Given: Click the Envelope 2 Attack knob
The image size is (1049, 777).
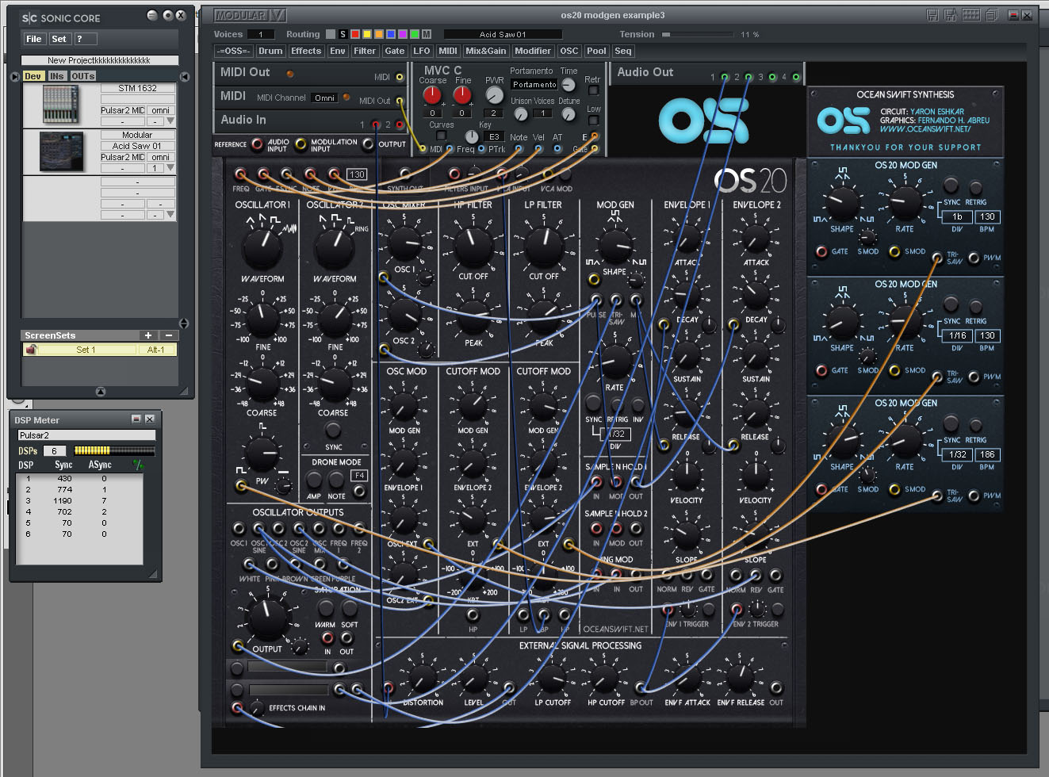Looking at the screenshot, I should (x=756, y=239).
